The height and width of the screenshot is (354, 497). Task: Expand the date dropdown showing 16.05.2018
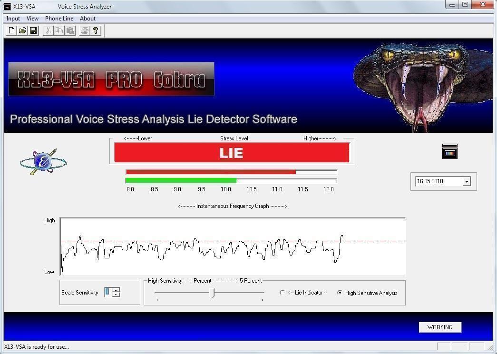click(467, 181)
